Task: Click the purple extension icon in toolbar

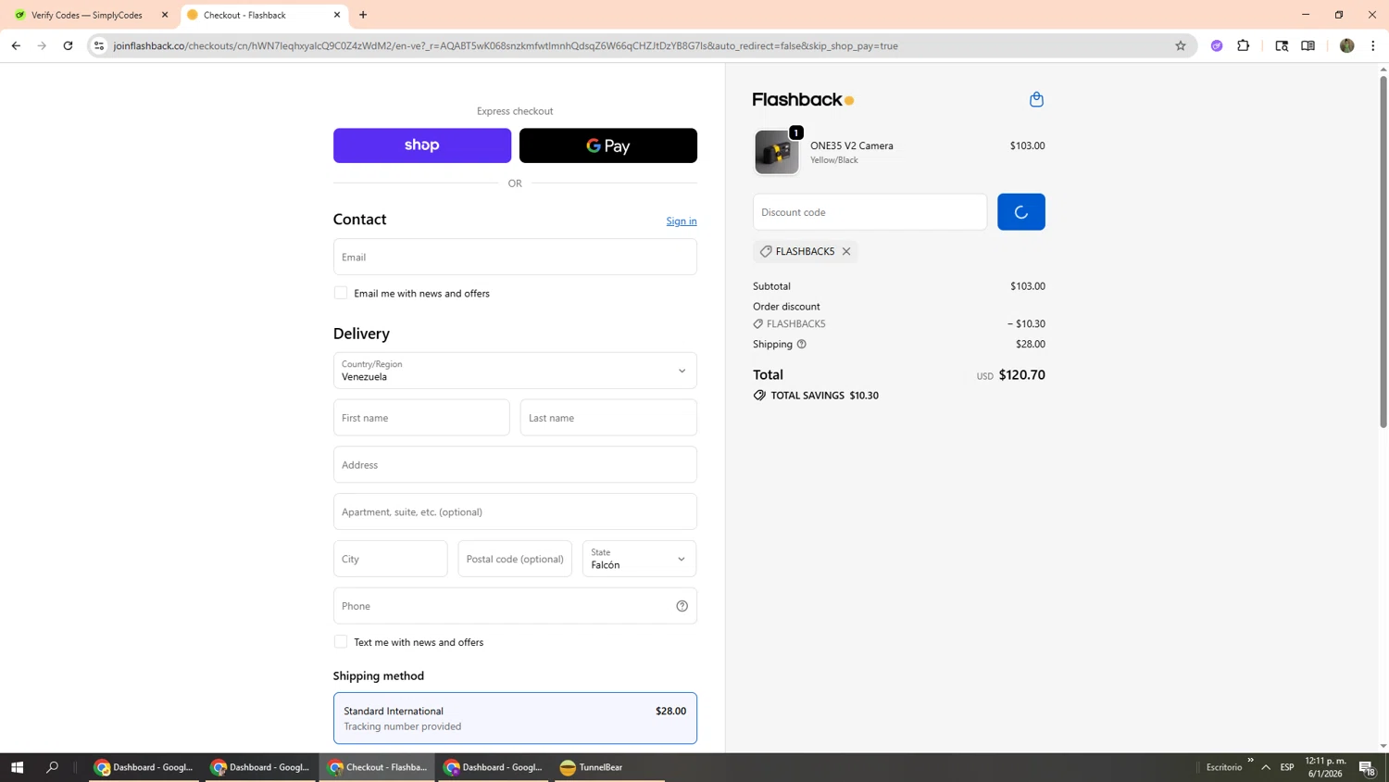Action: [1217, 45]
